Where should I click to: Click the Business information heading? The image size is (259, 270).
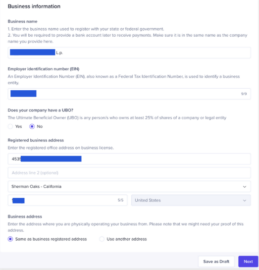tap(34, 6)
